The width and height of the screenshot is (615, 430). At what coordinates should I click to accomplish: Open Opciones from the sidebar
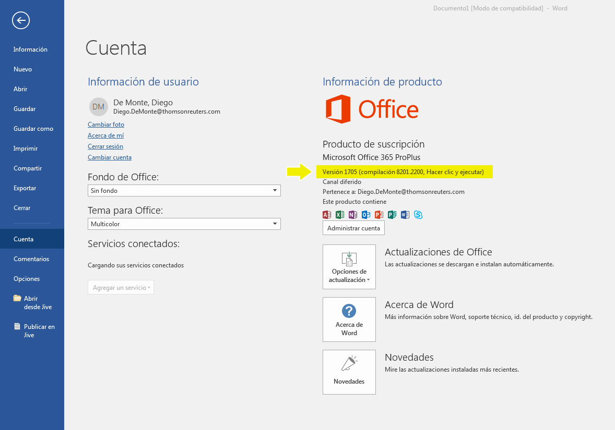pyautogui.click(x=27, y=279)
